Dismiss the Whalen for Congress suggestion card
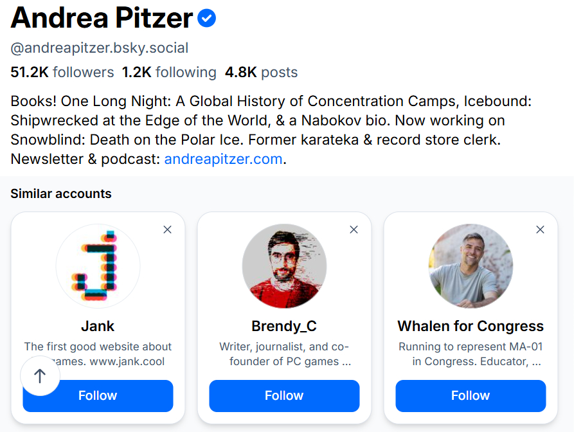 click(x=540, y=230)
